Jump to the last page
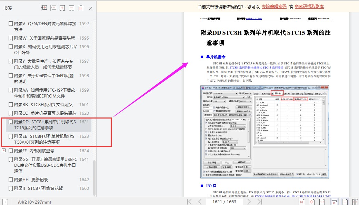The height and width of the screenshot is (205, 359). coord(260,202)
